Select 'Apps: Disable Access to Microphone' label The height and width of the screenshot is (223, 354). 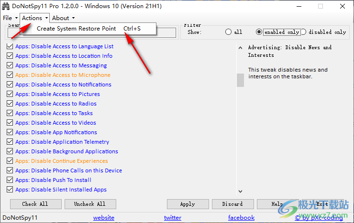pyautogui.click(x=63, y=75)
